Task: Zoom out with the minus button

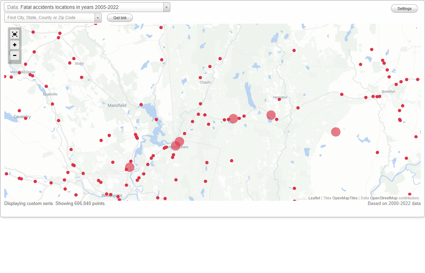Action: [x=15, y=56]
